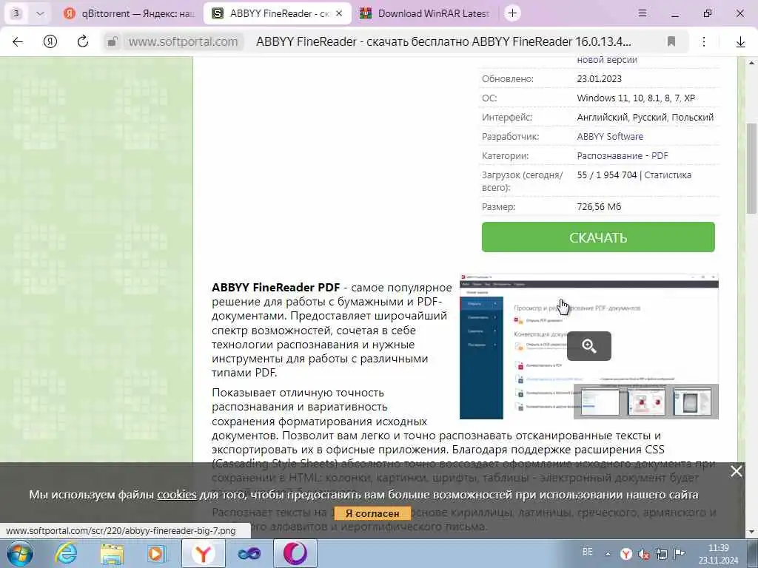Open the Action Center flag icon
Screen dimensions: 758x568
(x=680, y=553)
